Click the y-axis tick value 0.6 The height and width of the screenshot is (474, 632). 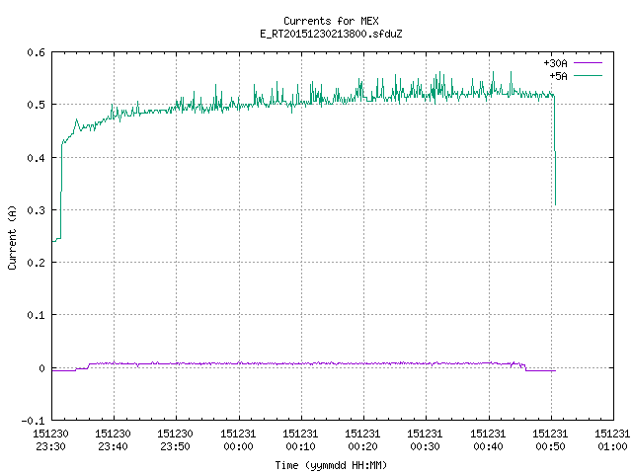36,52
